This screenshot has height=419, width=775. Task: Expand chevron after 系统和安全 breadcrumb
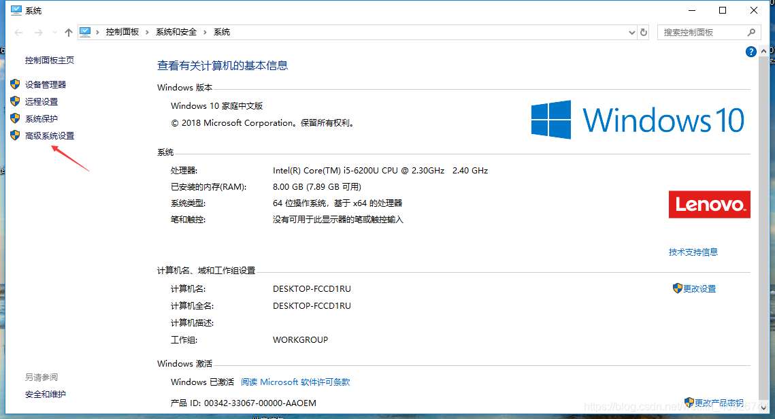(205, 32)
